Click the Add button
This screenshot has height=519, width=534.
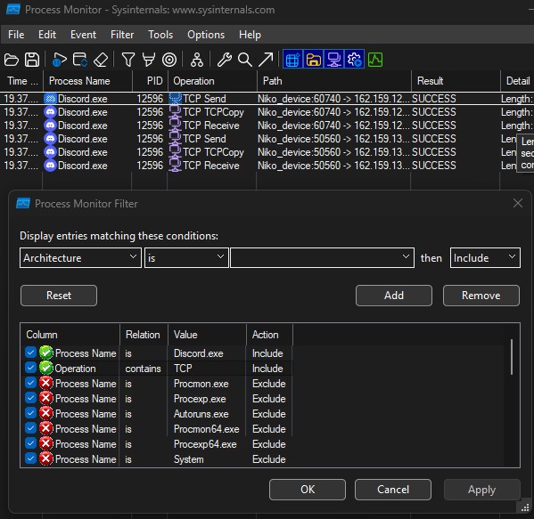[394, 296]
